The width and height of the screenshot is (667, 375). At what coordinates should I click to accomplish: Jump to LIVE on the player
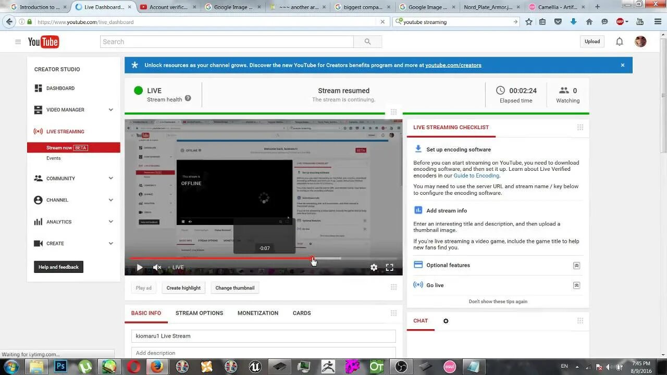178,267
